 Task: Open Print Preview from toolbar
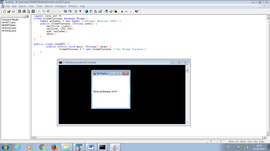29,11
